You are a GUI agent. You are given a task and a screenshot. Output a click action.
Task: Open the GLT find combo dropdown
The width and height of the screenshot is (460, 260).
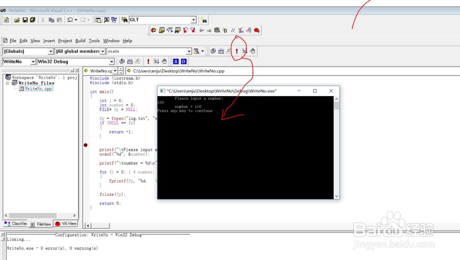[x=194, y=20]
